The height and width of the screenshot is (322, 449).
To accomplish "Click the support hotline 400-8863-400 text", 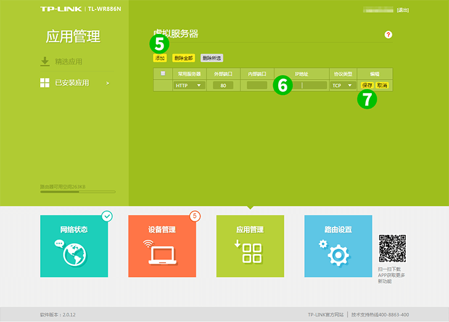I will click(380, 315).
